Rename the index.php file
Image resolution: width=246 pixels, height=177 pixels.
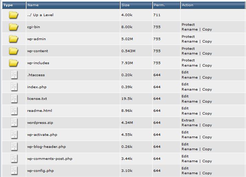[189, 90]
